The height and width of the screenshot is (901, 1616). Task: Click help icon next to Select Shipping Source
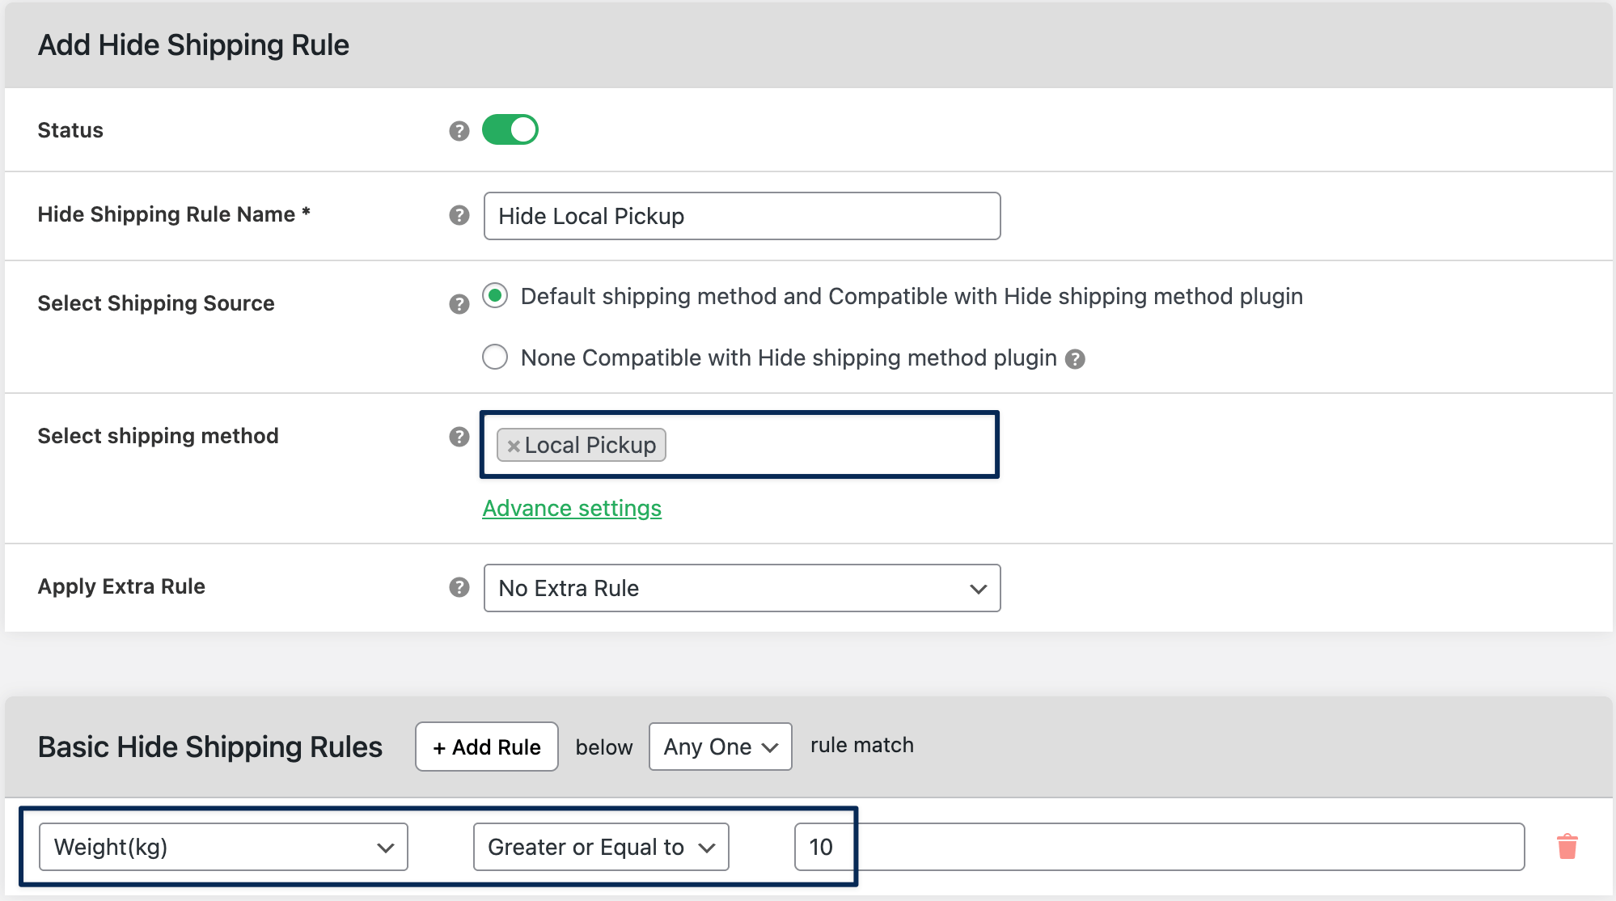pos(459,304)
